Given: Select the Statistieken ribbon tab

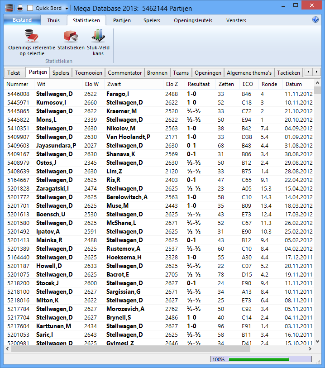Looking at the screenshot, I should pos(86,20).
